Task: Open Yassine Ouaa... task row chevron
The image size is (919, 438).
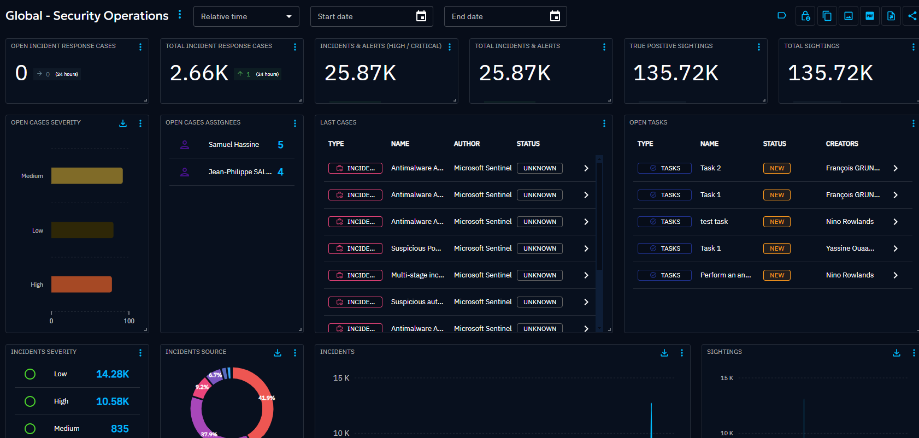Action: [896, 248]
